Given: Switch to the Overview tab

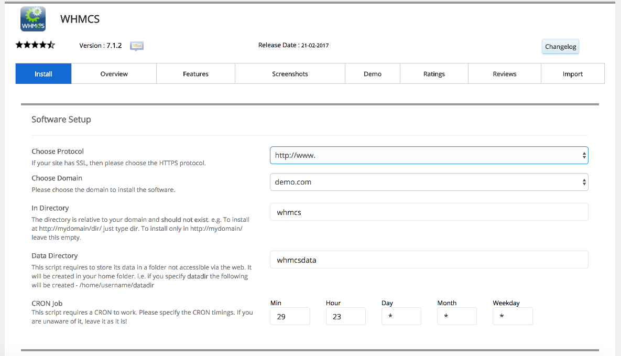Looking at the screenshot, I should click(x=114, y=74).
